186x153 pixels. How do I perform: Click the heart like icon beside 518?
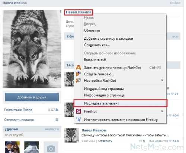pos(170,141)
